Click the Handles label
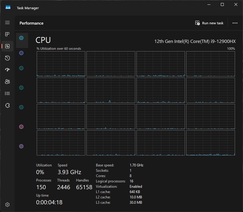243x212 pixels. click(x=82, y=180)
